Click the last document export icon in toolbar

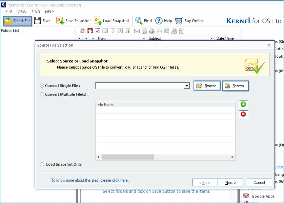click(182, 31)
